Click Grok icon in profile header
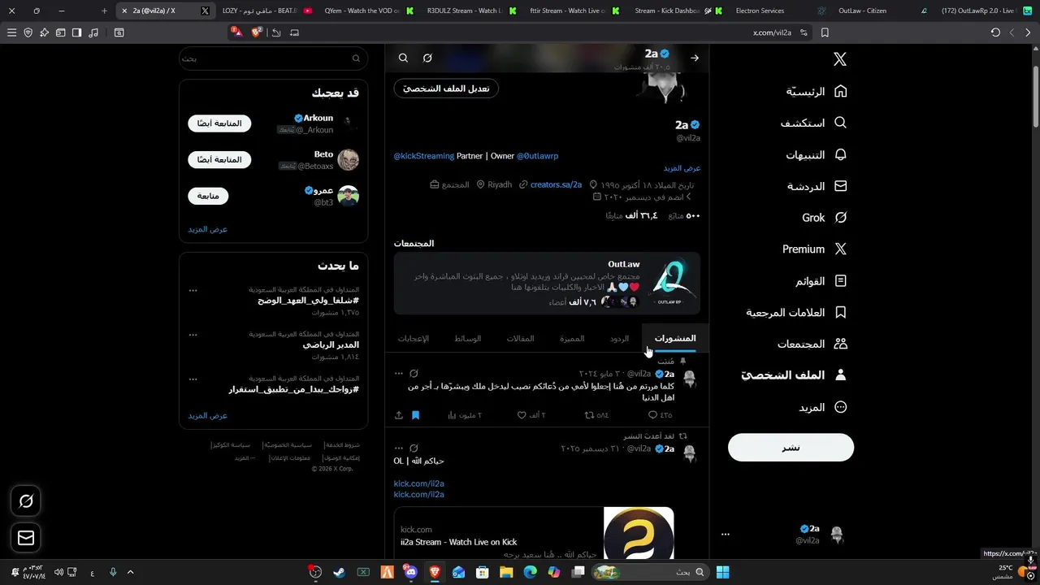The height and width of the screenshot is (585, 1040). click(x=427, y=58)
